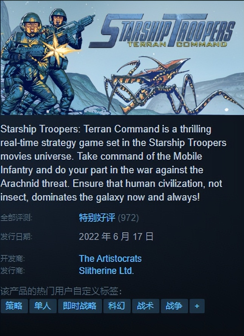Open publisher page Slitherine Ltd.
The image size is (244, 336).
106,271
